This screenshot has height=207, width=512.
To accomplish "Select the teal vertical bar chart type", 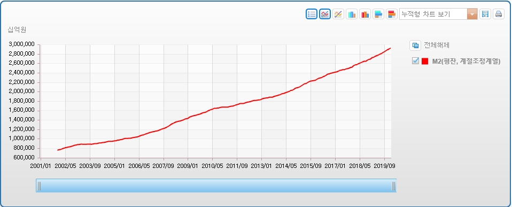I will click(352, 14).
